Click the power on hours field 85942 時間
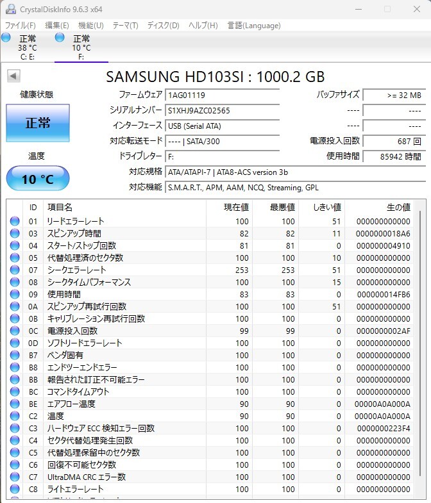 click(394, 157)
